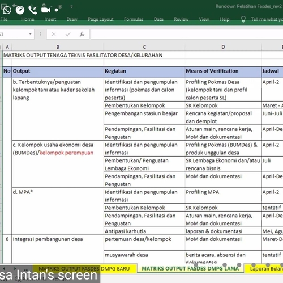Select the title cell MATRIKS OUTPUT TENAGA TEKNIS
The width and height of the screenshot is (283, 283).
83,55
